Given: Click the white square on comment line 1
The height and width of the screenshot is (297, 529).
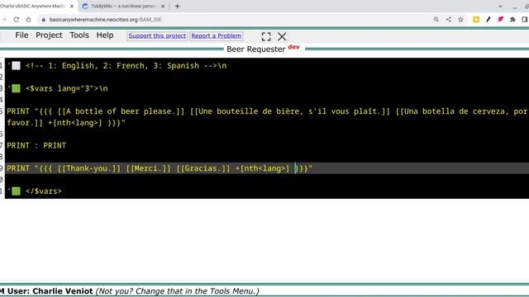Looking at the screenshot, I should [16, 66].
